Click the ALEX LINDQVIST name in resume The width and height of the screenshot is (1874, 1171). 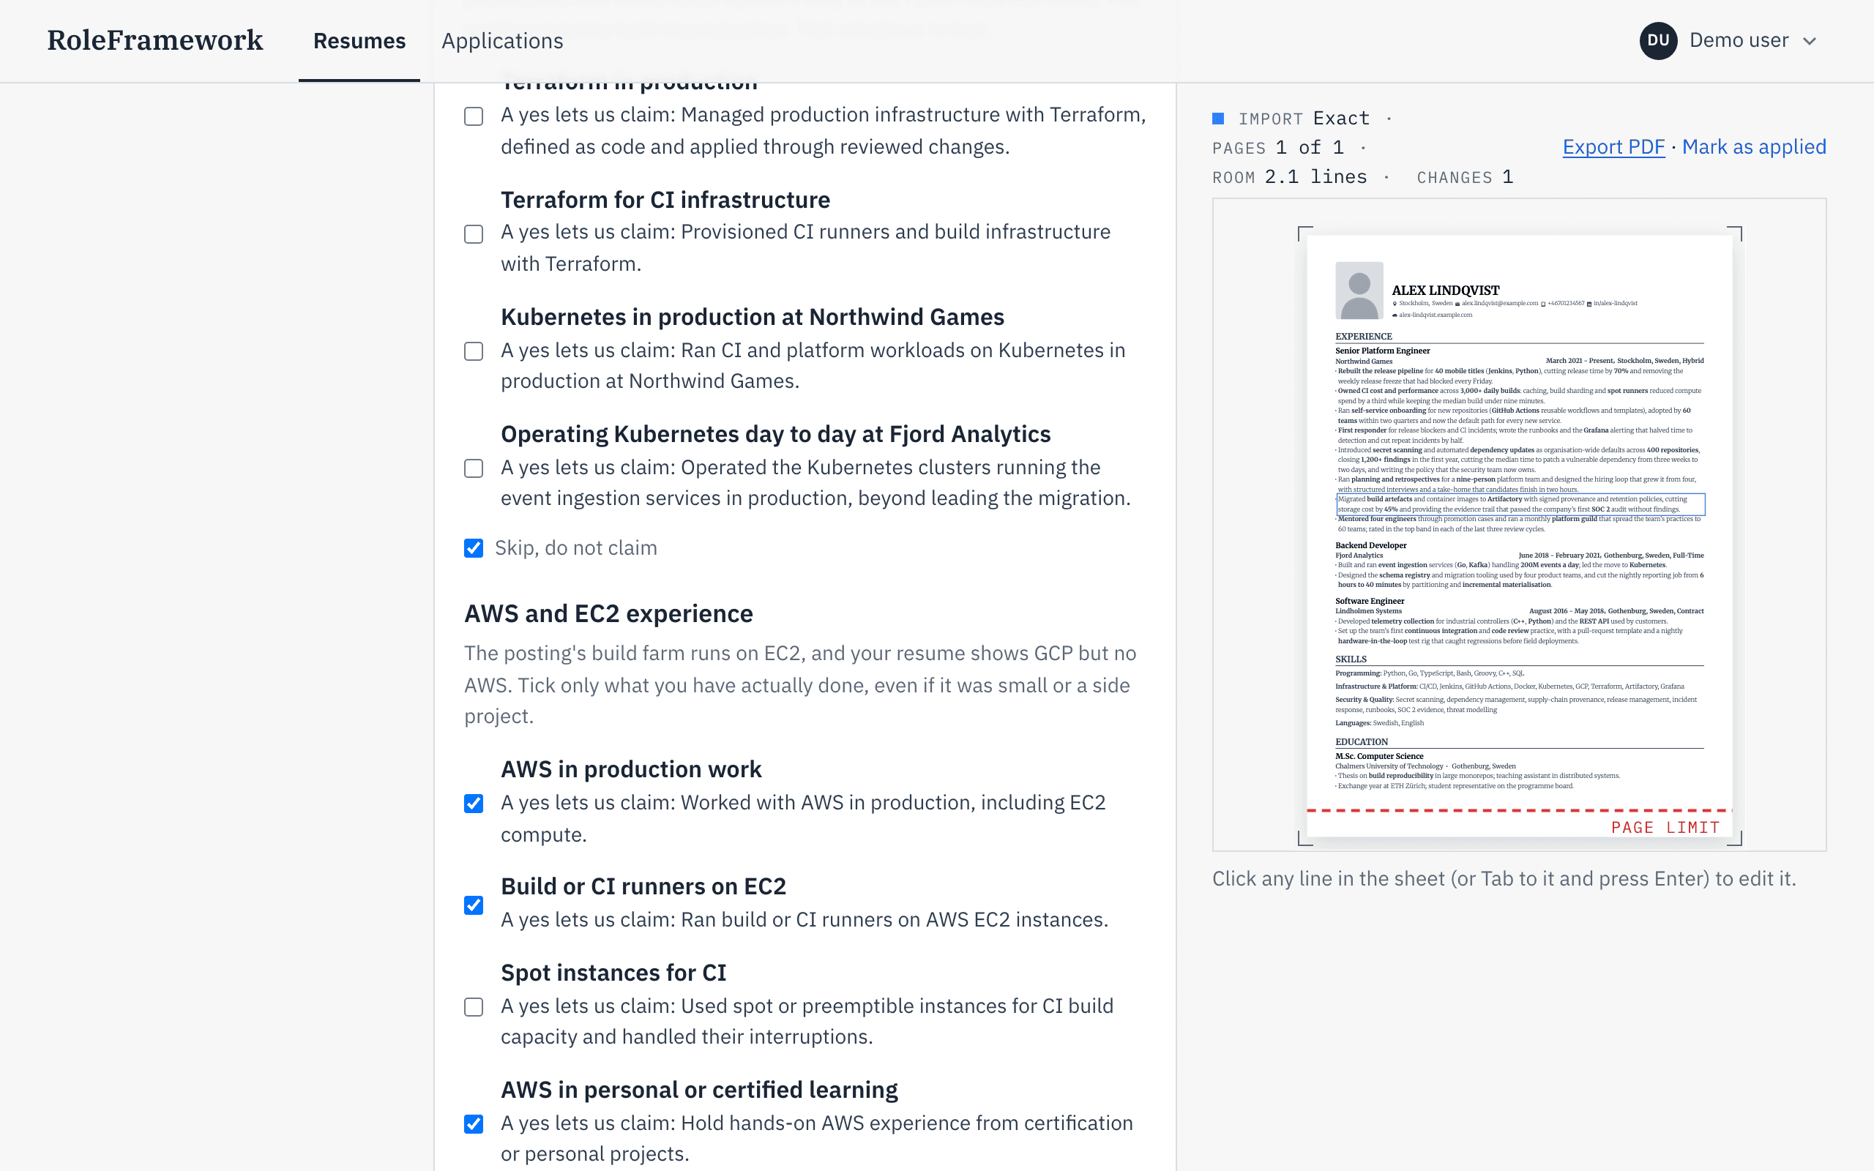(1446, 291)
